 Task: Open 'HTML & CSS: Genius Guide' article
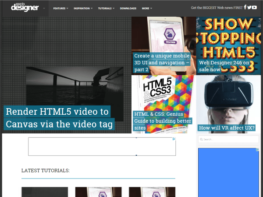coord(163,121)
